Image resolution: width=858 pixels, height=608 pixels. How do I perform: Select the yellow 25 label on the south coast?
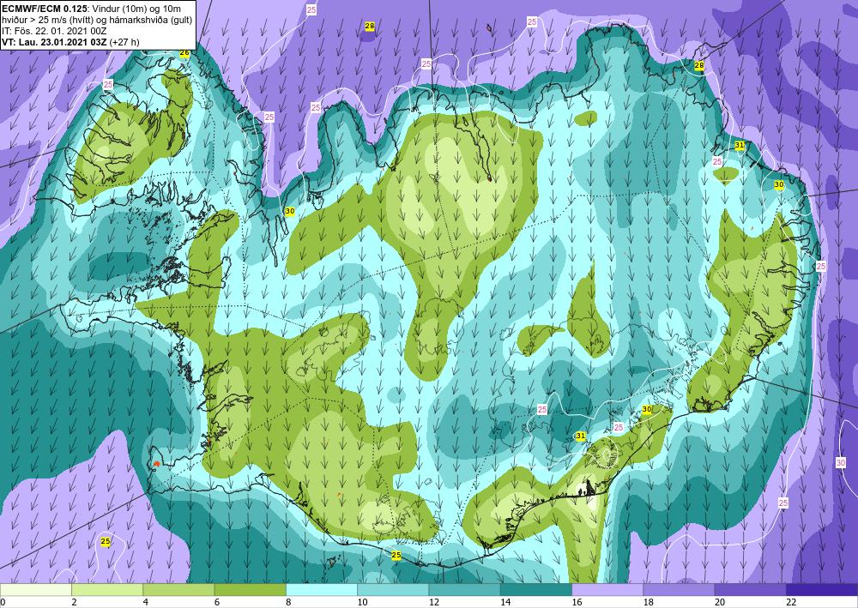tap(396, 555)
